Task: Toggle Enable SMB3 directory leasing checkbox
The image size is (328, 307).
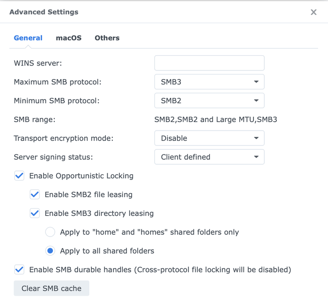Action: coord(35,214)
